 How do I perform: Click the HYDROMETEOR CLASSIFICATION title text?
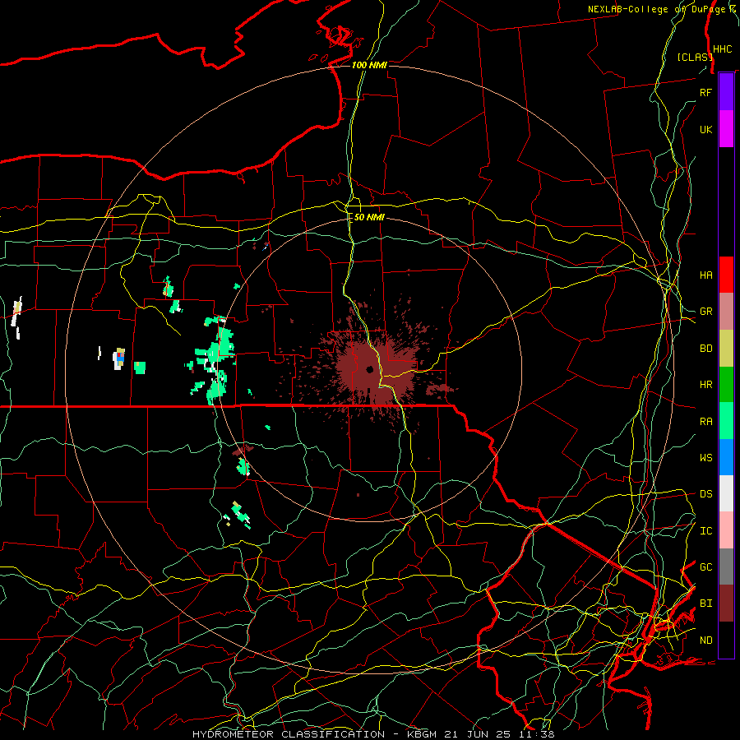(289, 734)
